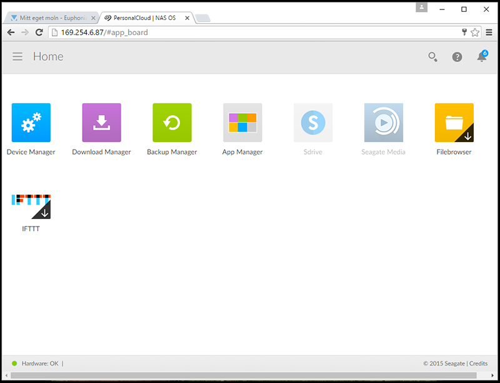
Task: Open the Chrome menu button
Action: click(489, 32)
